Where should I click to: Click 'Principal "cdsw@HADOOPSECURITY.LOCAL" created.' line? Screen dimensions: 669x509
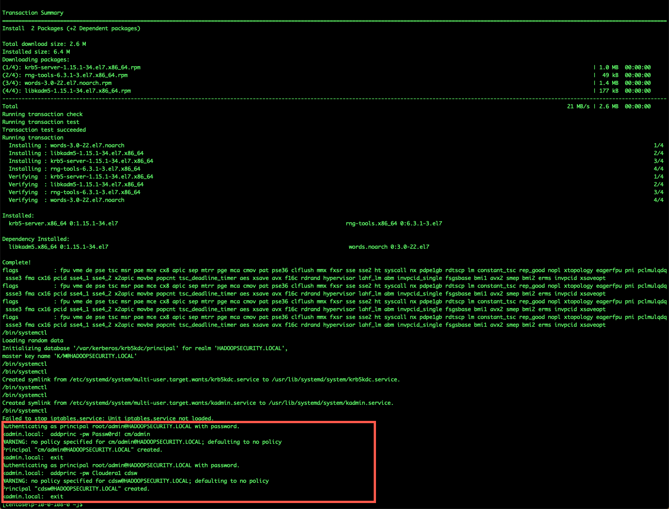[x=76, y=489]
